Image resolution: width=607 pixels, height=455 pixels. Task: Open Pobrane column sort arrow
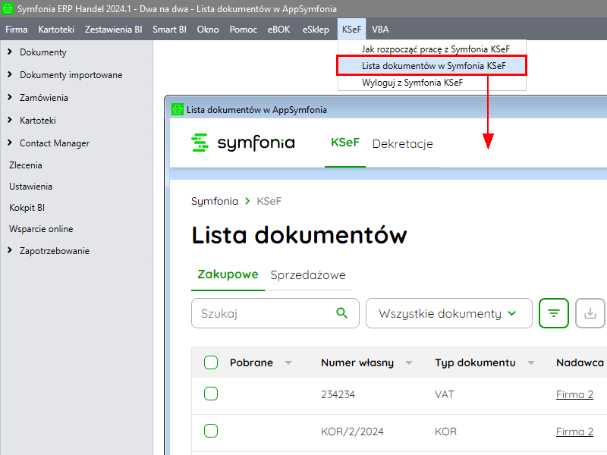tap(288, 363)
